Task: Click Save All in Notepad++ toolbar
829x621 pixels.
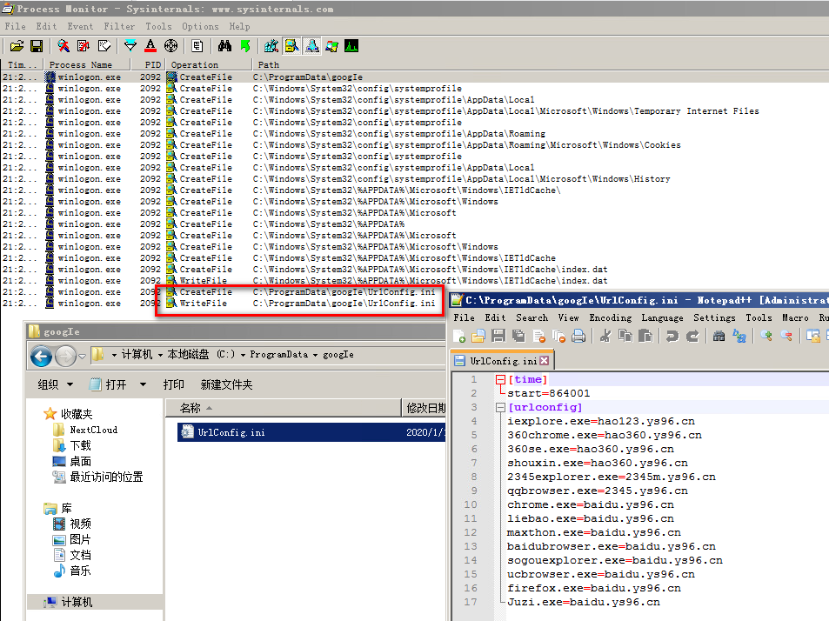Action: (x=518, y=336)
